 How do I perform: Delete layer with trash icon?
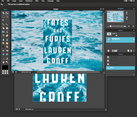click(x=131, y=51)
